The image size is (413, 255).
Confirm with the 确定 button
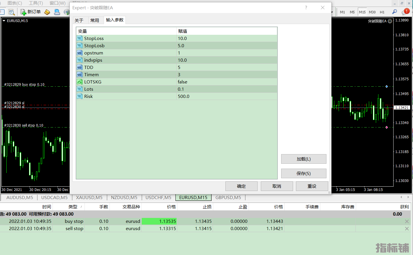[241, 186]
